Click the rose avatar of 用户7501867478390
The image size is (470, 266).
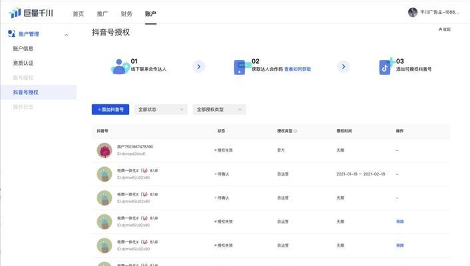[x=105, y=150]
